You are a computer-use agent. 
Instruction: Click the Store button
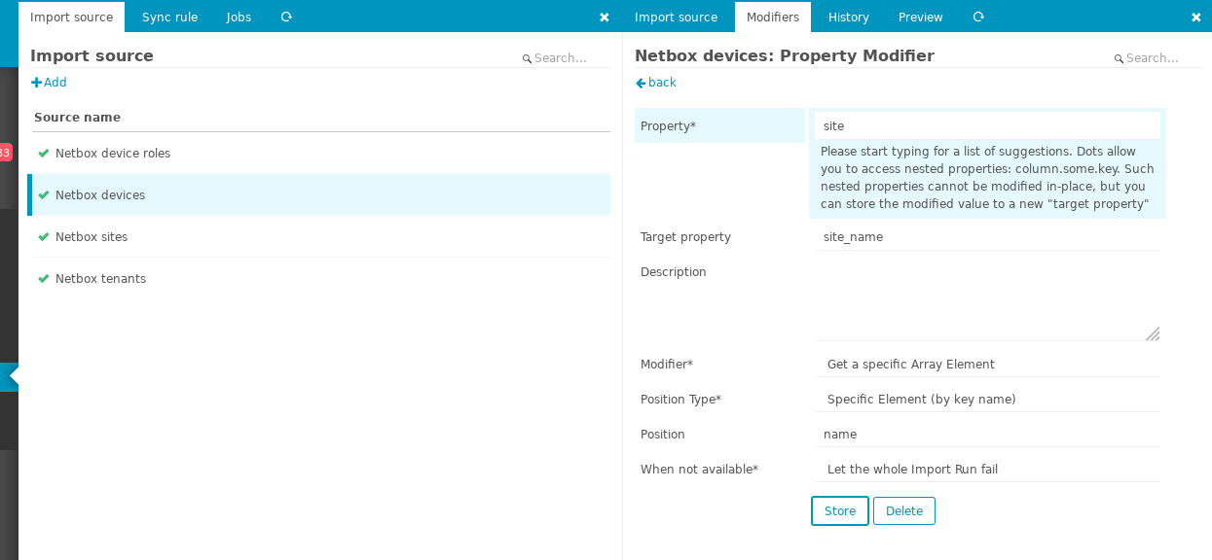[x=840, y=511]
